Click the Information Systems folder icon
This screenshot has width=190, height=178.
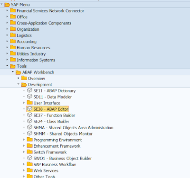pos(13,60)
